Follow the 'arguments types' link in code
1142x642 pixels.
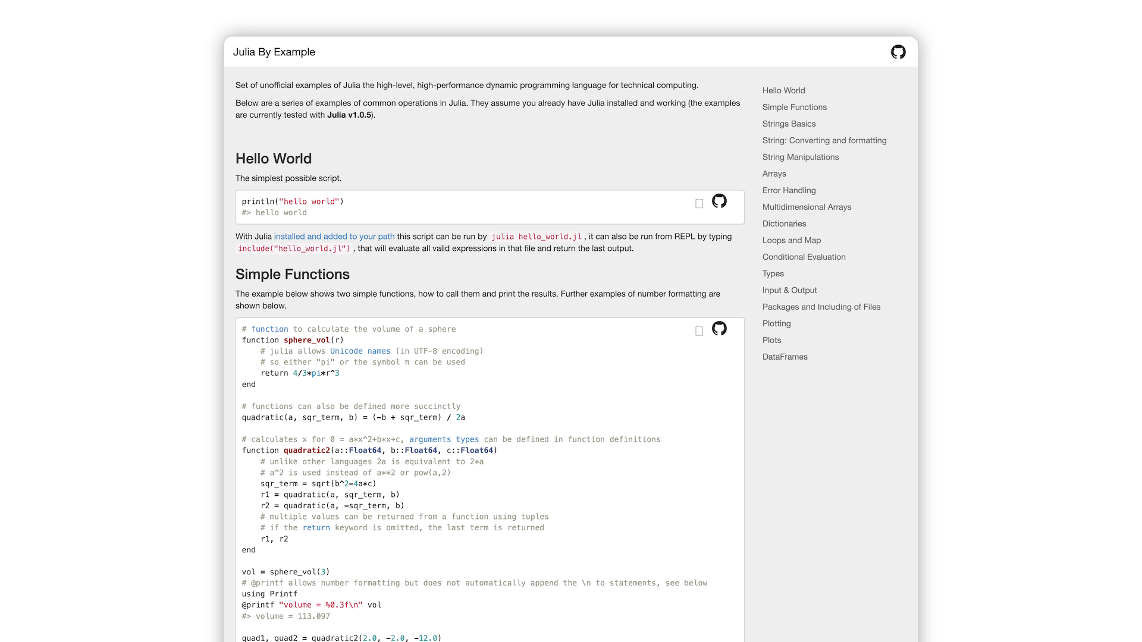444,439
